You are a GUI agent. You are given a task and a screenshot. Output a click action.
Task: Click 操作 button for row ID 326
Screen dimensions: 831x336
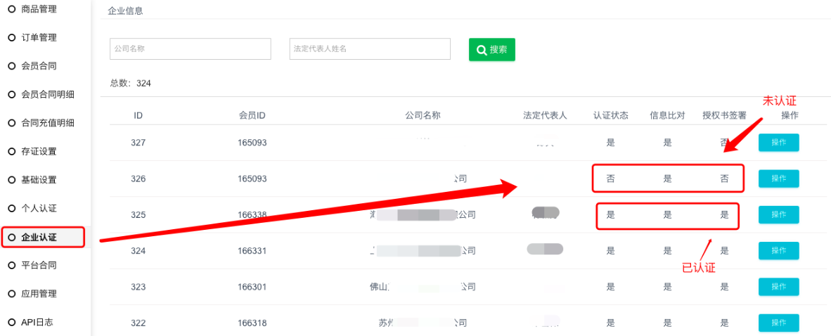click(778, 179)
